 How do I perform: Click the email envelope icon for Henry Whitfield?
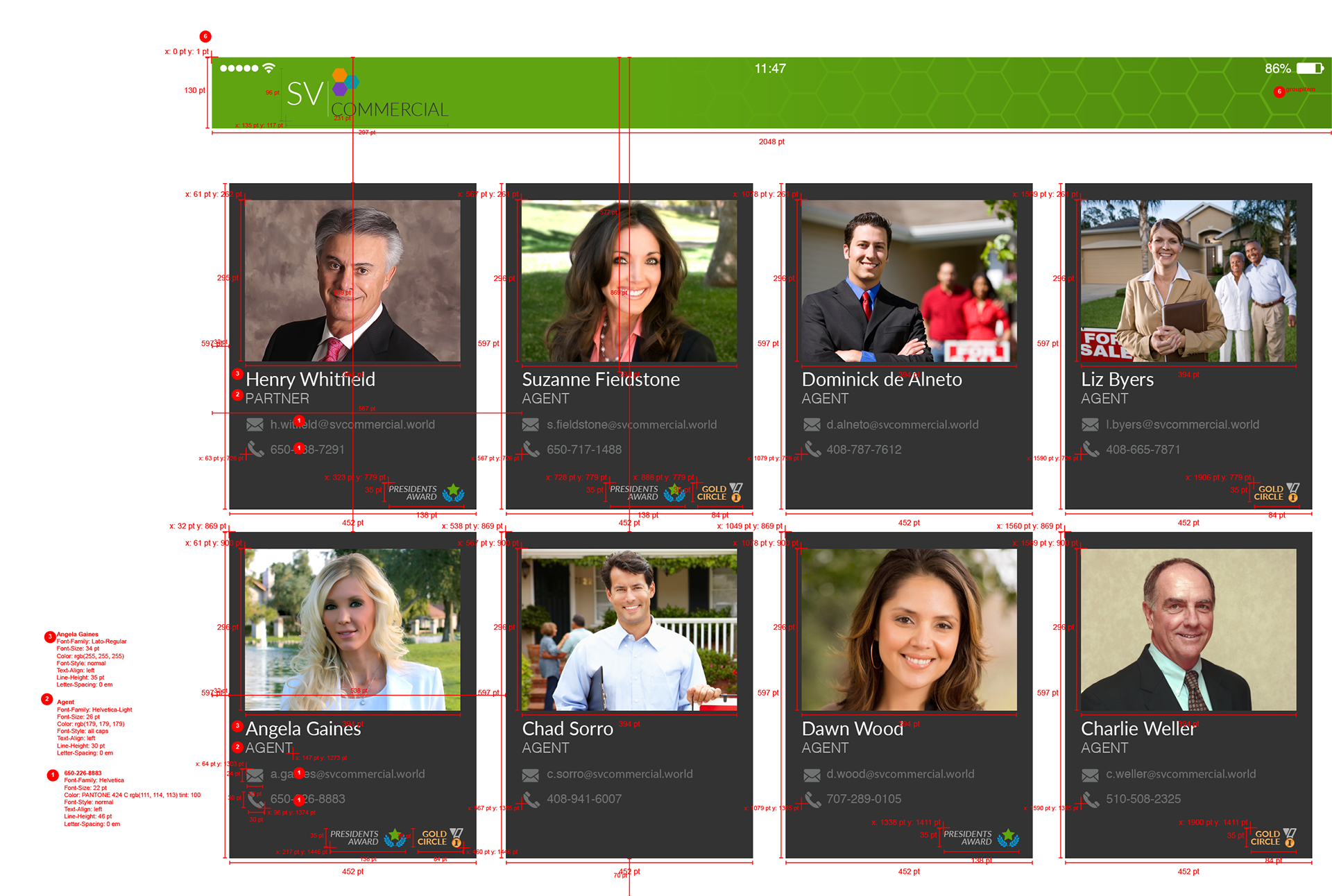coord(255,424)
